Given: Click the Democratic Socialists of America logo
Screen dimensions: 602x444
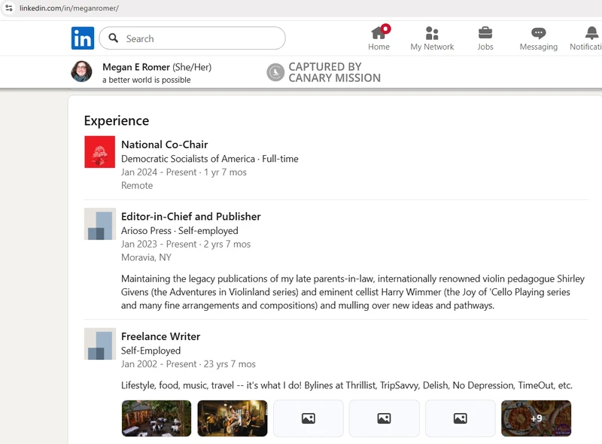Looking at the screenshot, I should tap(99, 152).
